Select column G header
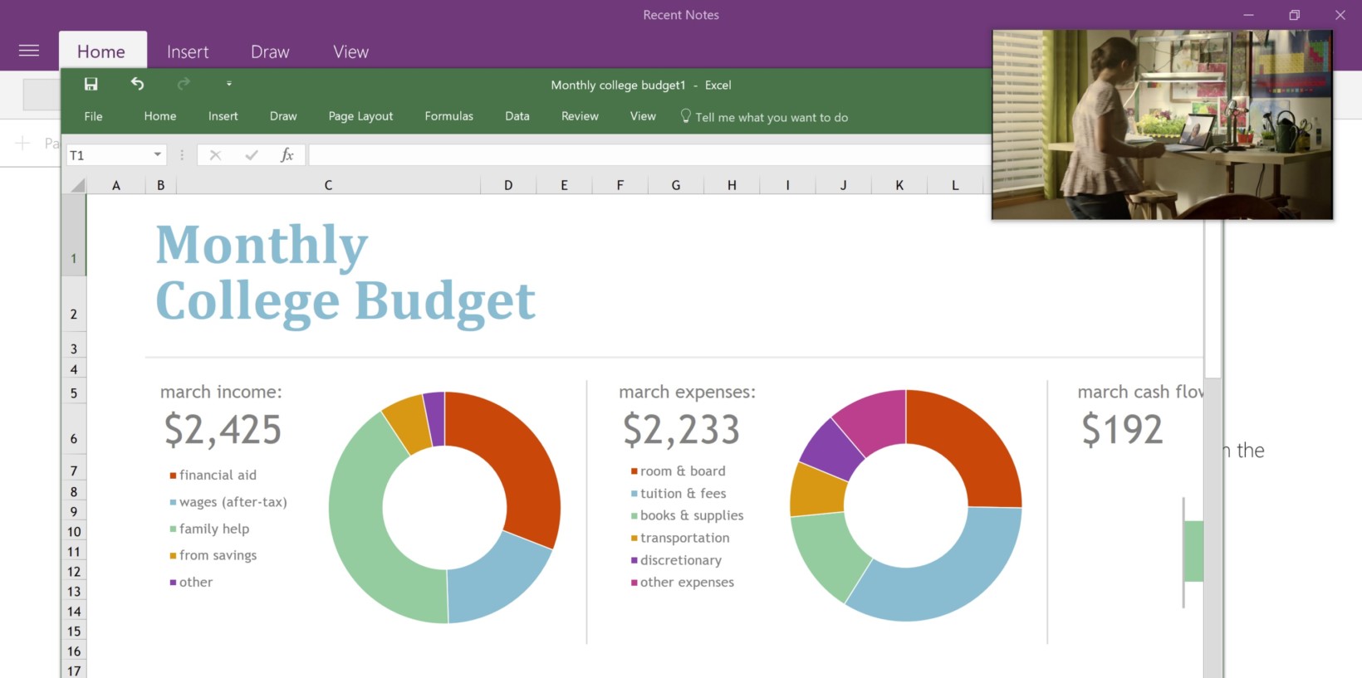 pos(676,185)
